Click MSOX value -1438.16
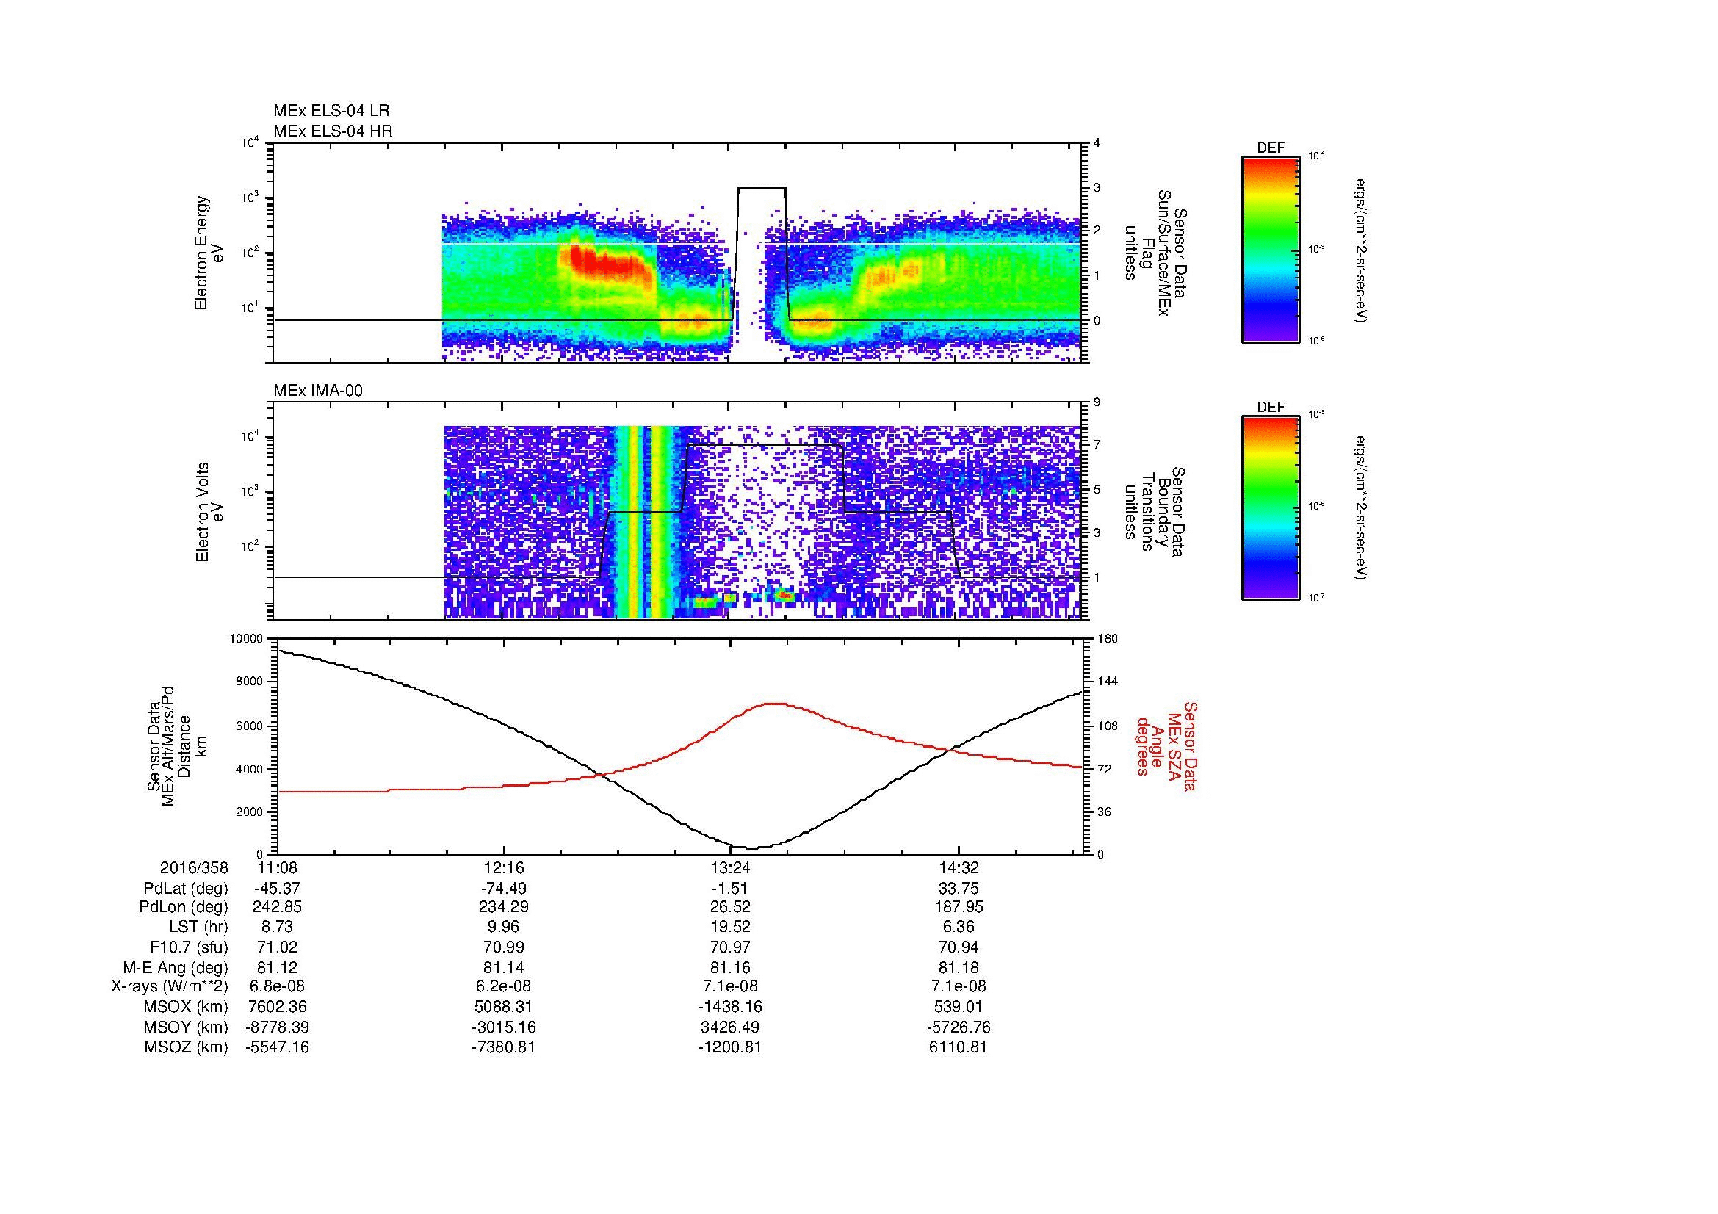 click(730, 1007)
